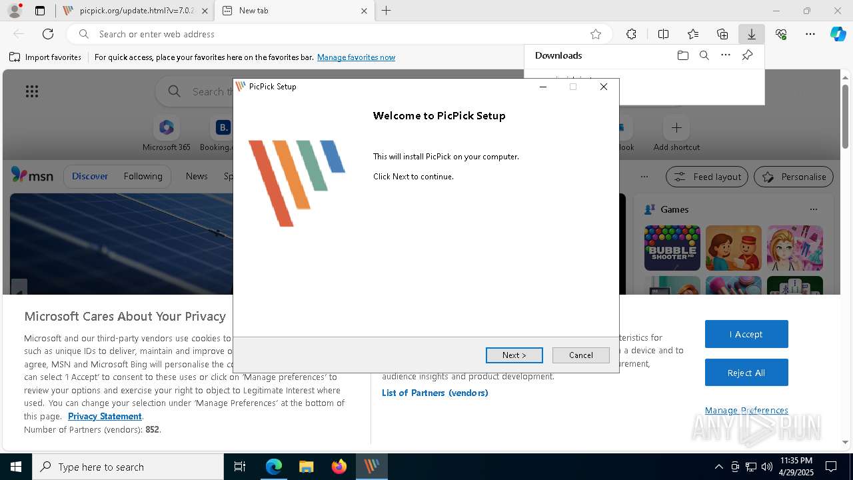This screenshot has height=480, width=853.
Task: Toggle Downloads toolbar button
Action: [x=751, y=34]
